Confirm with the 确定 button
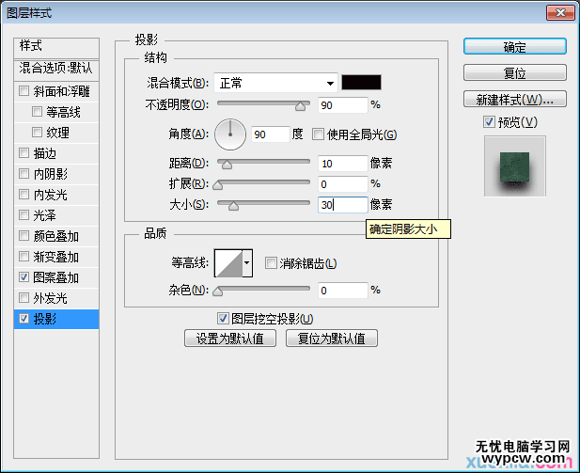 (x=515, y=47)
